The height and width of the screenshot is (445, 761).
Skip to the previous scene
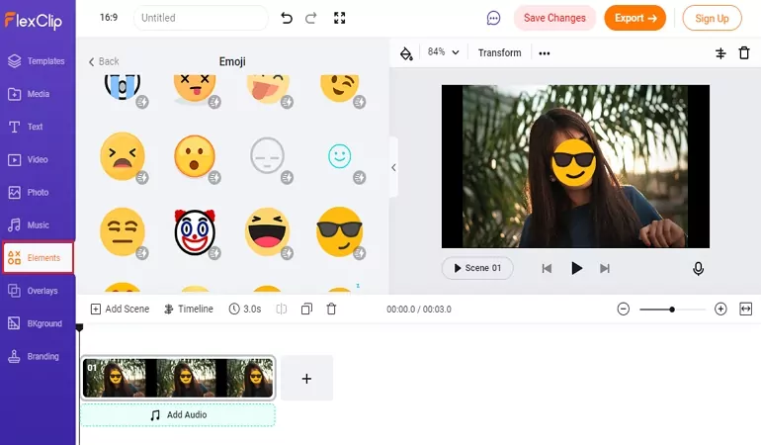[x=547, y=268]
